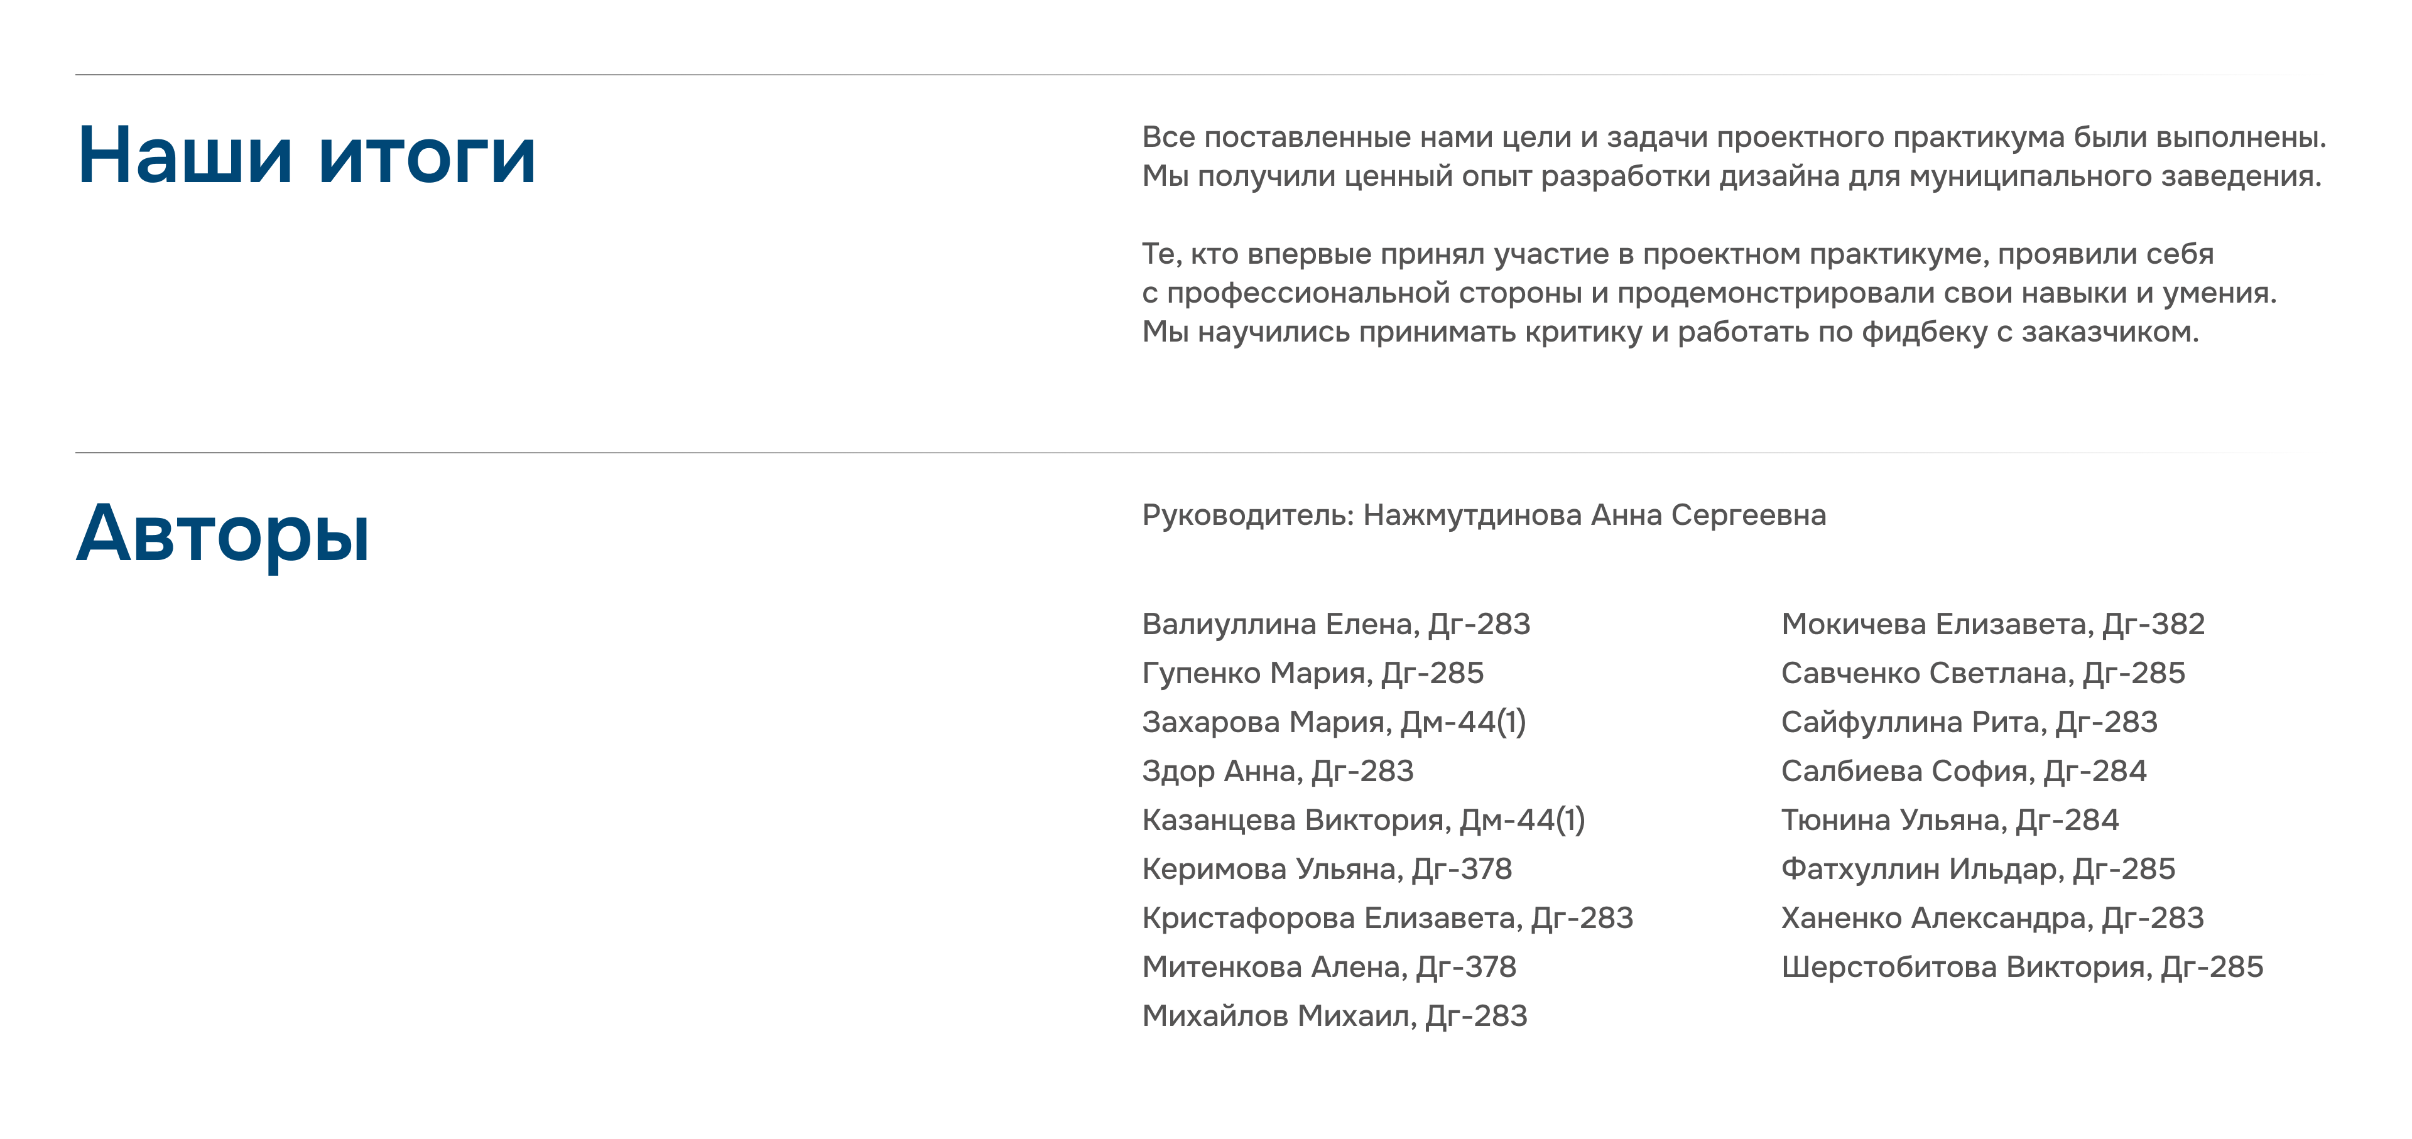
Task: Select "Фатхуллин Ильдар, Дг-285" entry
Action: coord(1977,868)
